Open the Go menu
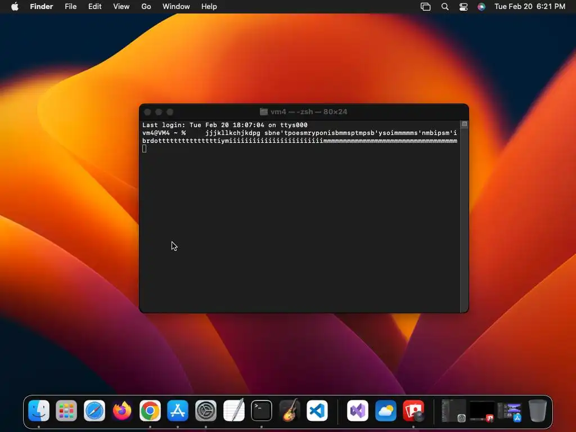This screenshot has height=432, width=576. point(146,7)
